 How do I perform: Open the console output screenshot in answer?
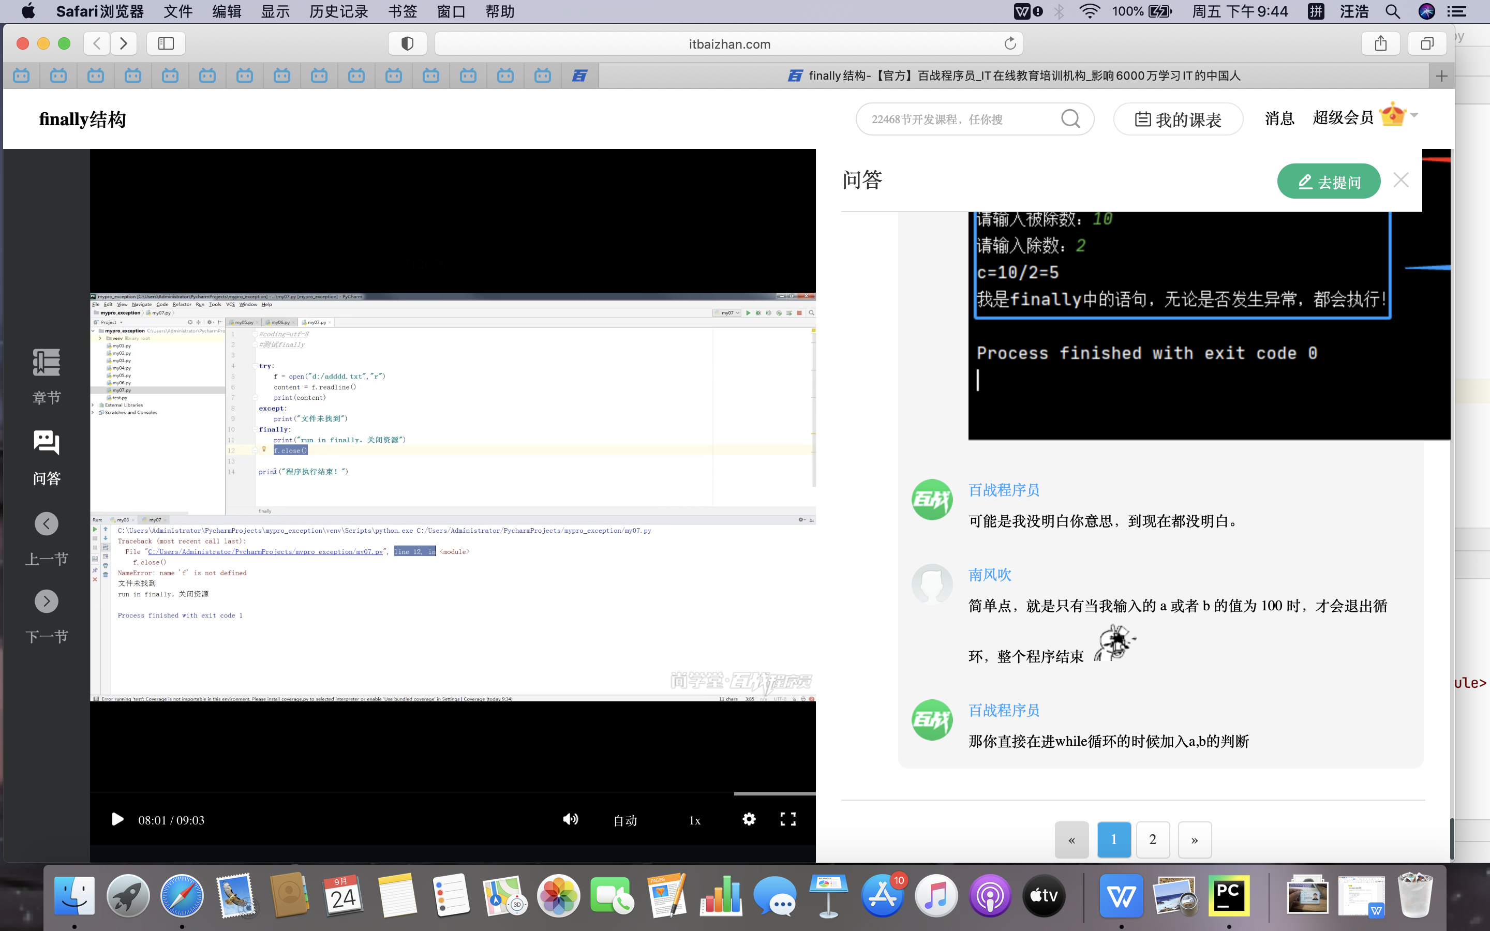[x=1209, y=326]
